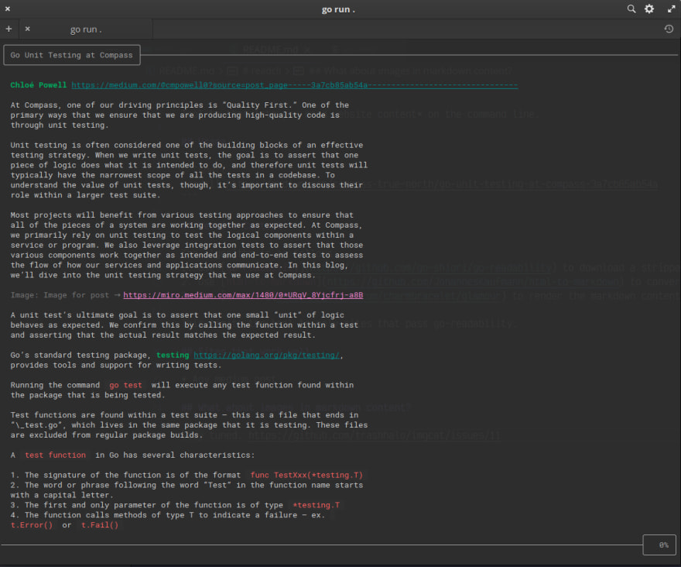Click the 't.Fail()' code text
This screenshot has width=681, height=567.
pos(100,525)
